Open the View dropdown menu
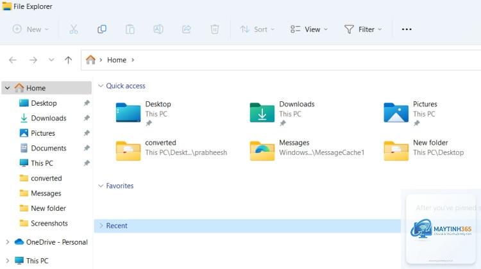Image resolution: width=481 pixels, height=269 pixels. pyautogui.click(x=309, y=29)
